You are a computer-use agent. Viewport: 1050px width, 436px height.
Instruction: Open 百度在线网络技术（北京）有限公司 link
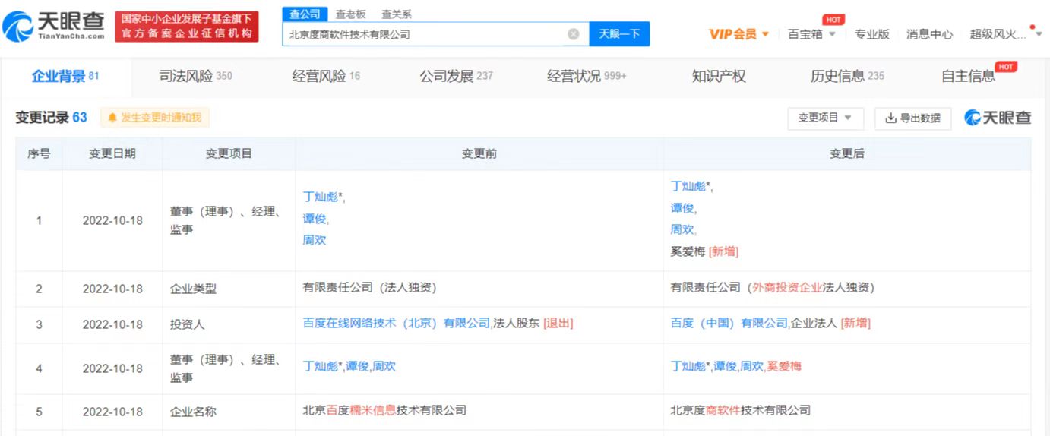(x=396, y=323)
